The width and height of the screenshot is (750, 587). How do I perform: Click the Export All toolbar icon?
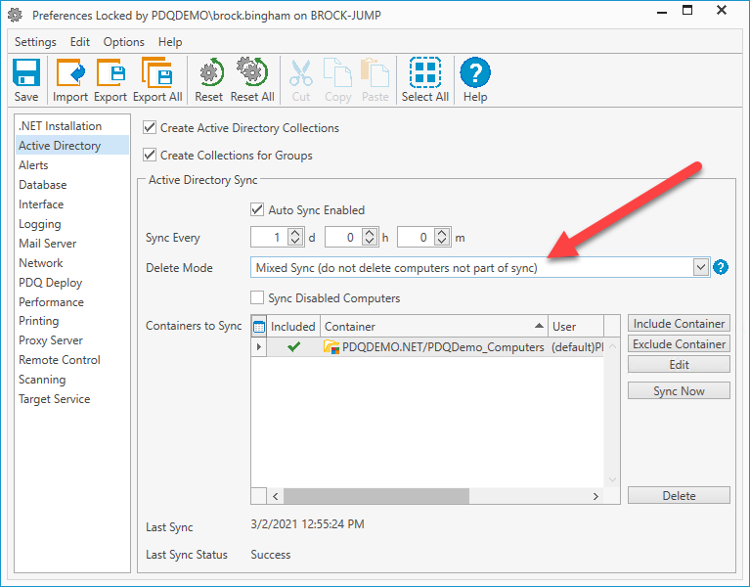click(x=156, y=72)
